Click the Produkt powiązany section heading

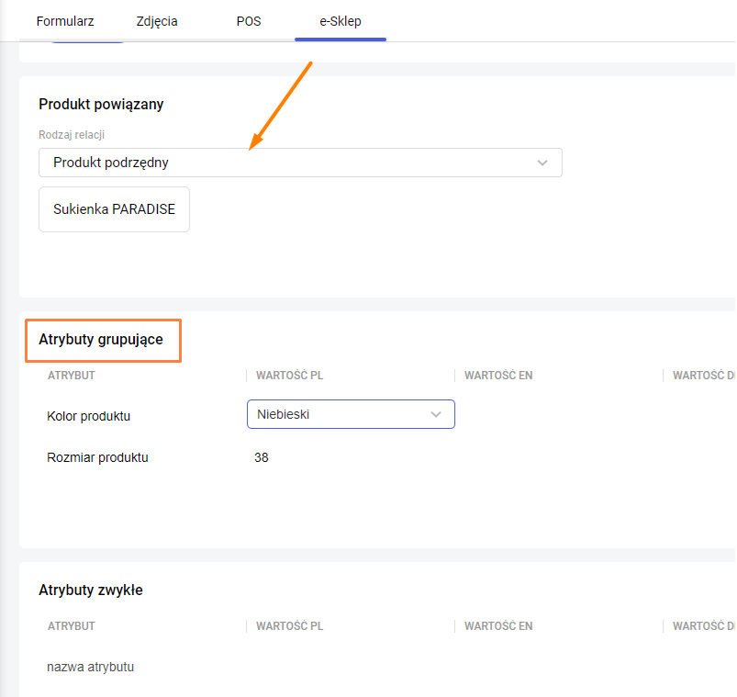pos(101,105)
